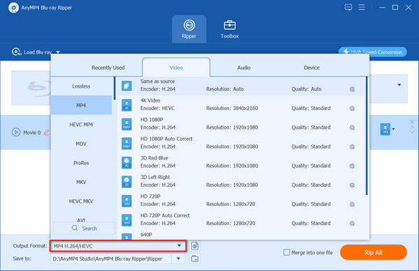The width and height of the screenshot is (419, 271).
Task: Click the Save to path field
Action: 111,258
